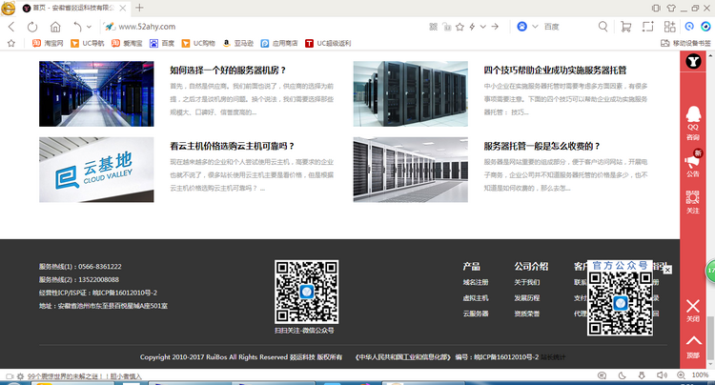Expand the address bar extras chevron
The width and height of the screenshot is (715, 385).
pyautogui.click(x=483, y=27)
